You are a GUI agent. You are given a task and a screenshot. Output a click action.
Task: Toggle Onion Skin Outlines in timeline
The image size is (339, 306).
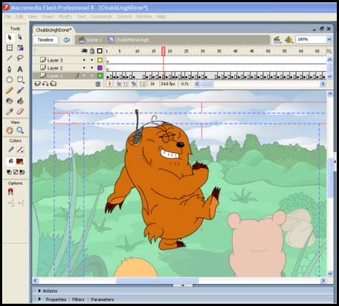[125, 84]
